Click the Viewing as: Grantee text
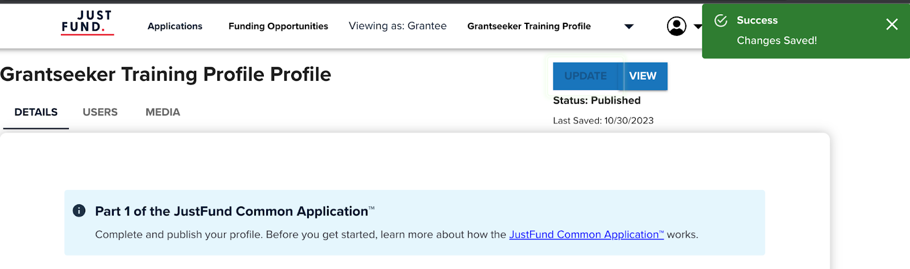910x269 pixels. tap(398, 26)
